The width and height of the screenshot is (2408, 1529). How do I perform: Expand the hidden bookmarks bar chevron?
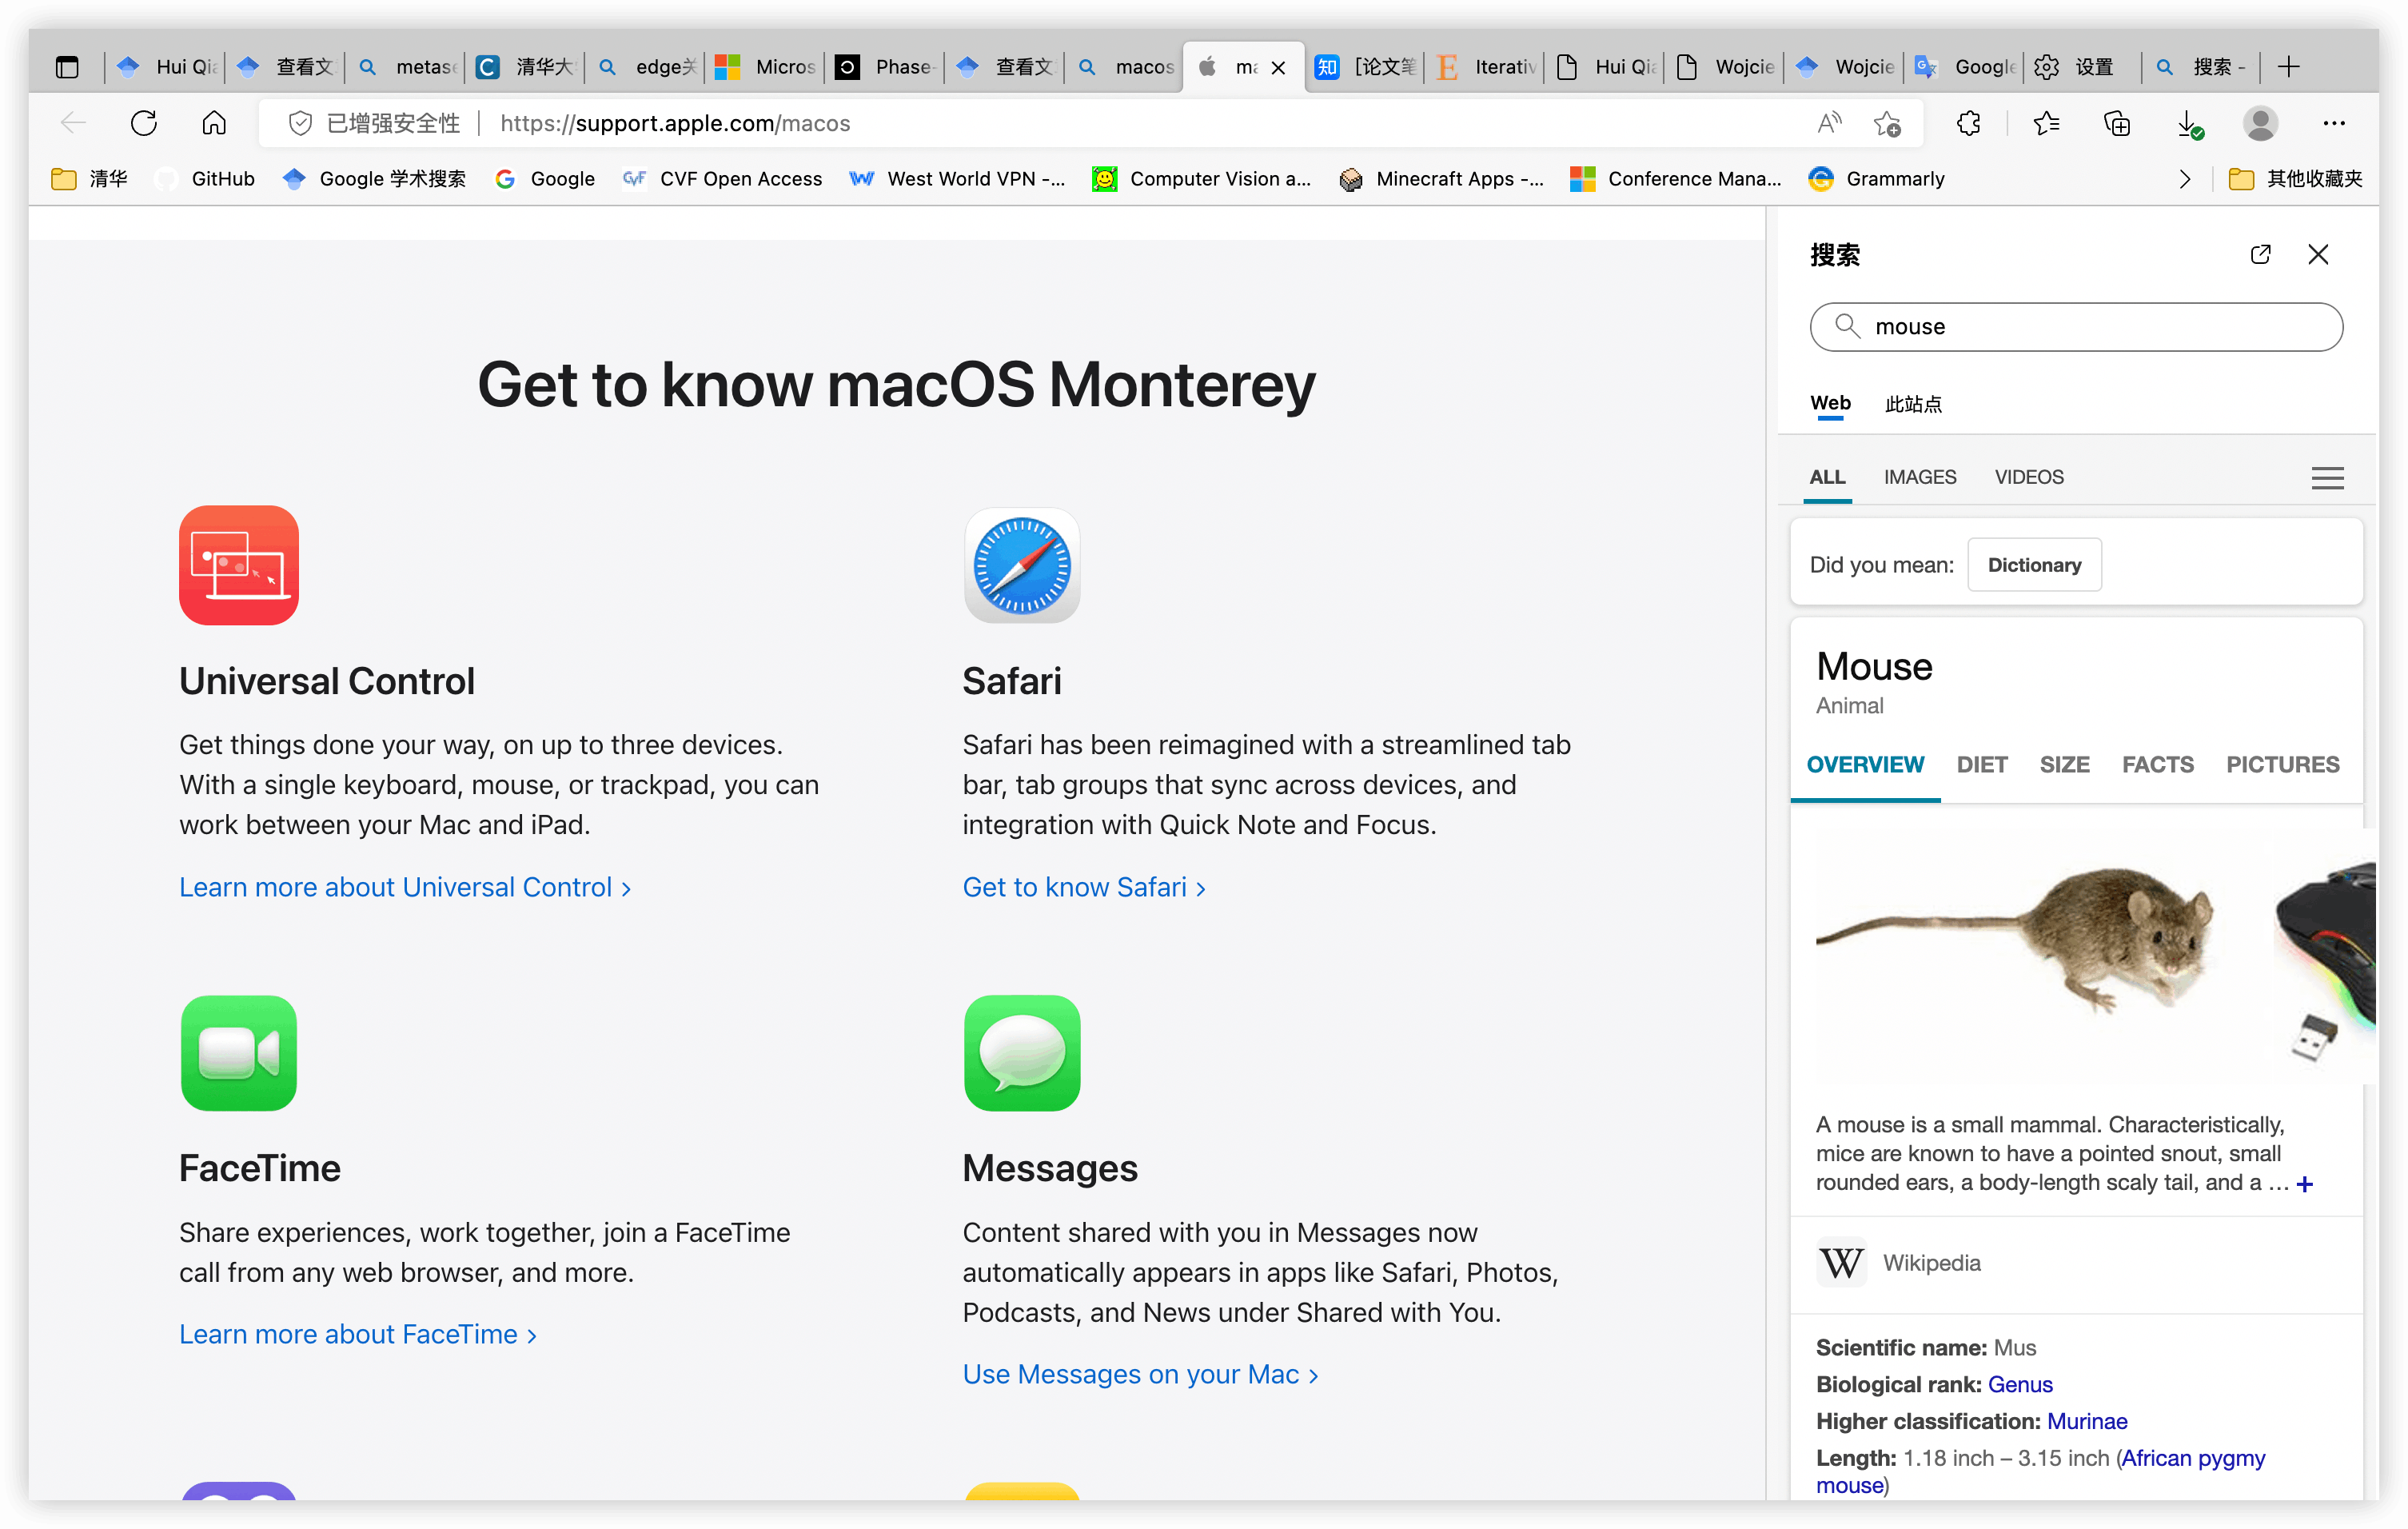2185,179
